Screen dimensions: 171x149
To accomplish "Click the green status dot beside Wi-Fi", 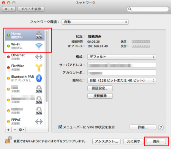I will (x=8, y=46).
